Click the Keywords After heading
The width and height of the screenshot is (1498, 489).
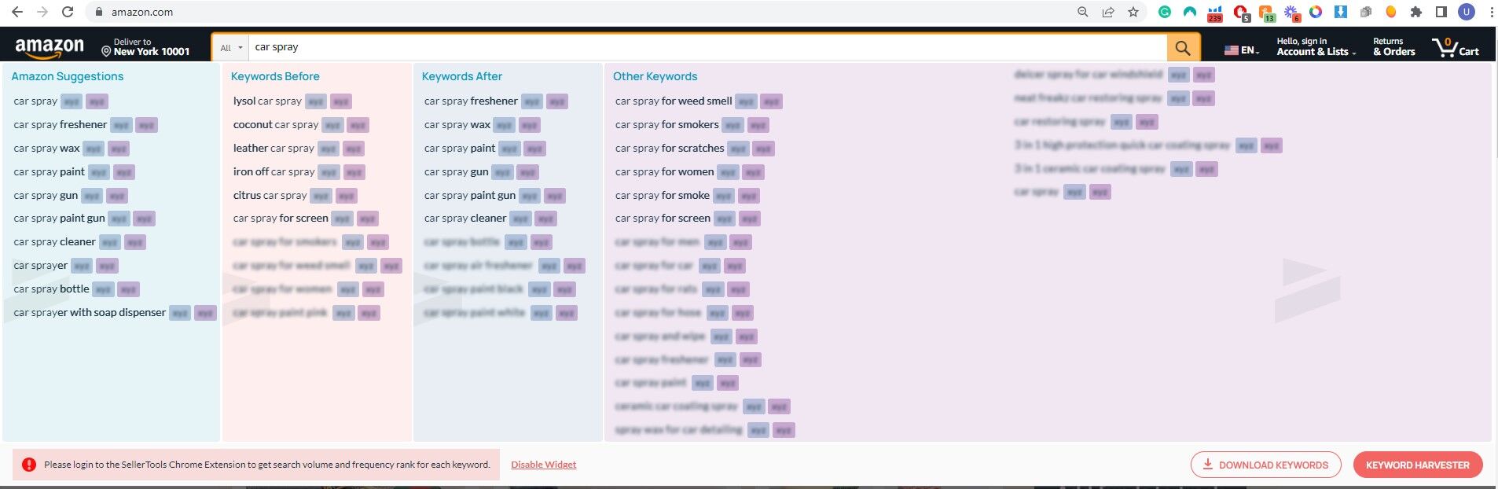462,76
